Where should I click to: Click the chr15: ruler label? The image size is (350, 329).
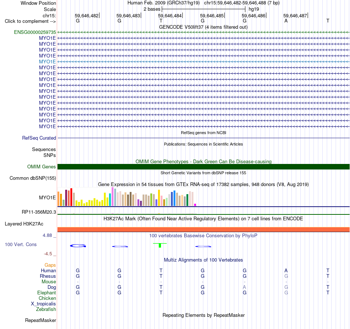[x=49, y=15]
